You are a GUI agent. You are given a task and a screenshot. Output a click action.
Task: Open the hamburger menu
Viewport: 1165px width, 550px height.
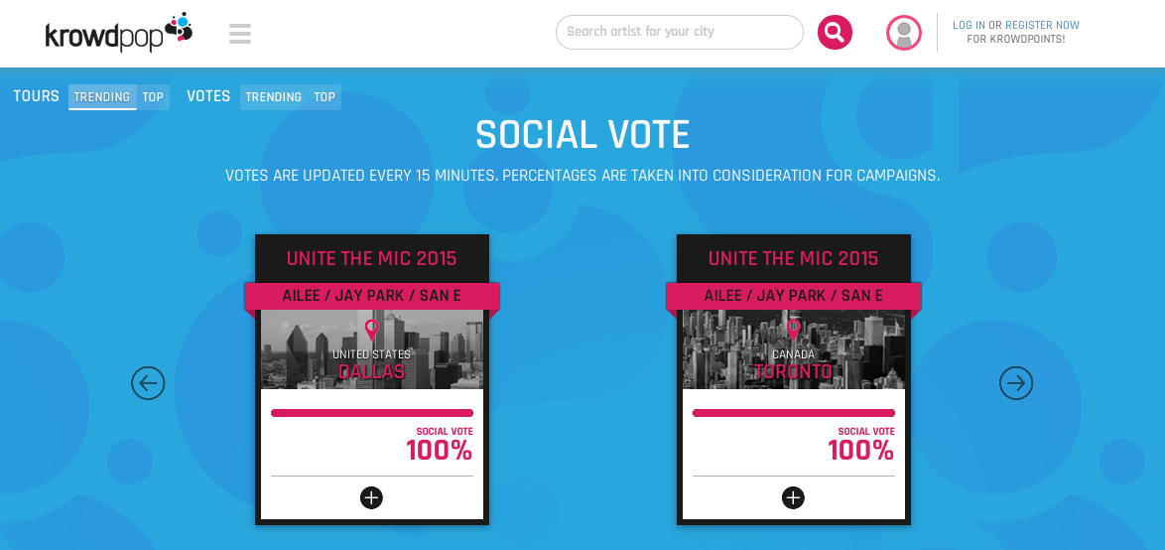[x=240, y=34]
